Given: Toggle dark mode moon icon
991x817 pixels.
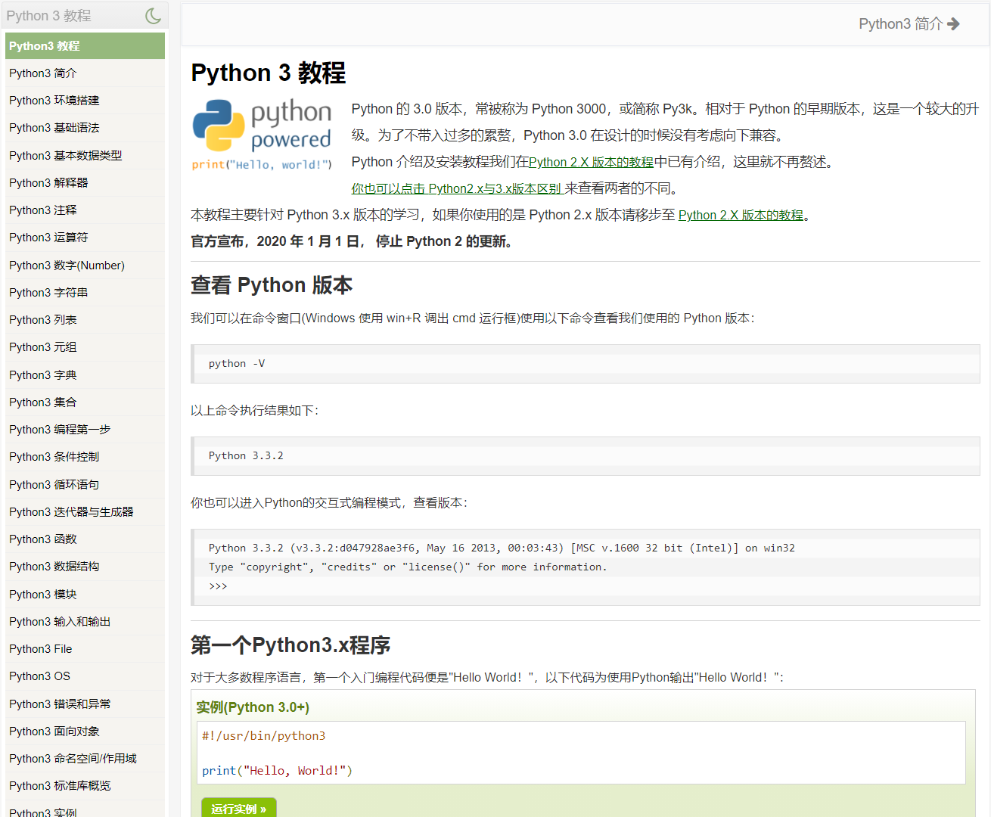Looking at the screenshot, I should [154, 15].
